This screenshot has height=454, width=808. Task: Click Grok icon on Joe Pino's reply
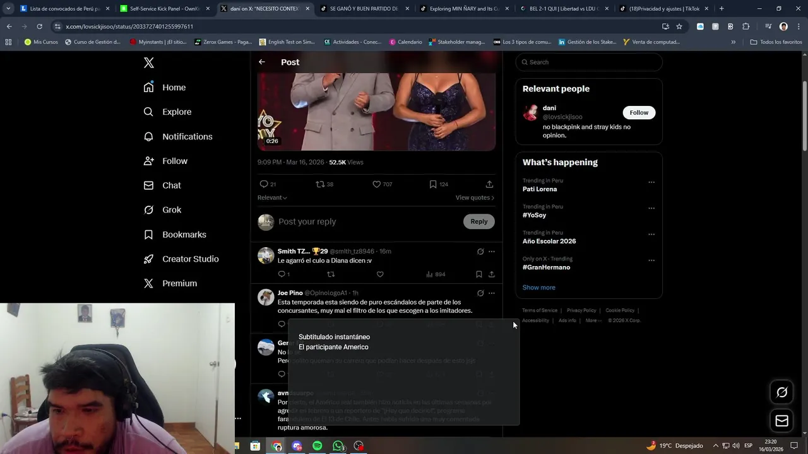click(480, 293)
